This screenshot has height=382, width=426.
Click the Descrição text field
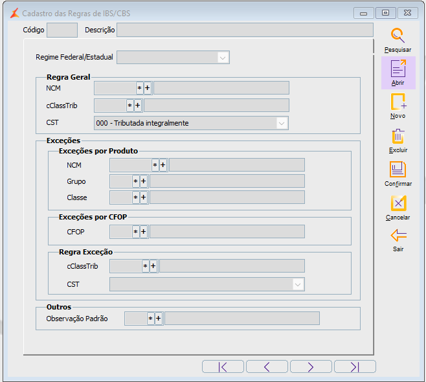point(245,30)
